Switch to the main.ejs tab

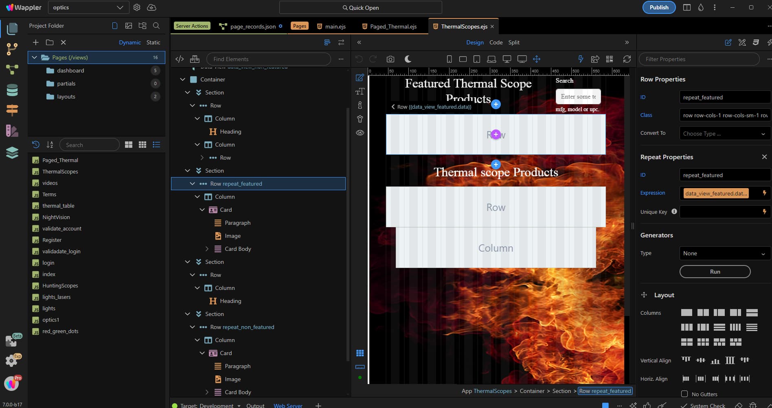335,26
